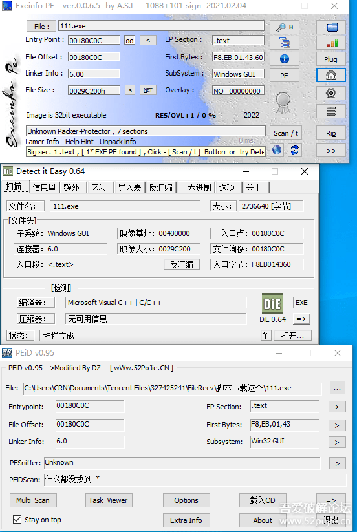Click the globe web icon in Exeinfo PE
357x532 pixels.
[277, 151]
